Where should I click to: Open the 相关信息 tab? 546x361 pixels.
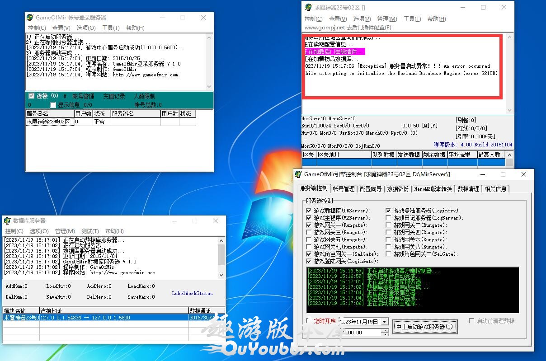495,189
